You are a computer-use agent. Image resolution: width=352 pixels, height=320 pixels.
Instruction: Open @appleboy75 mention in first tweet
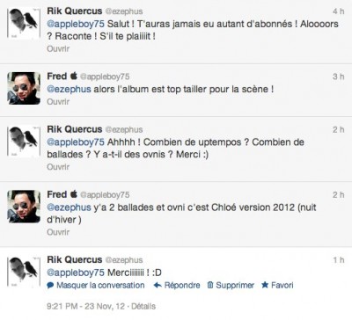tap(76, 24)
